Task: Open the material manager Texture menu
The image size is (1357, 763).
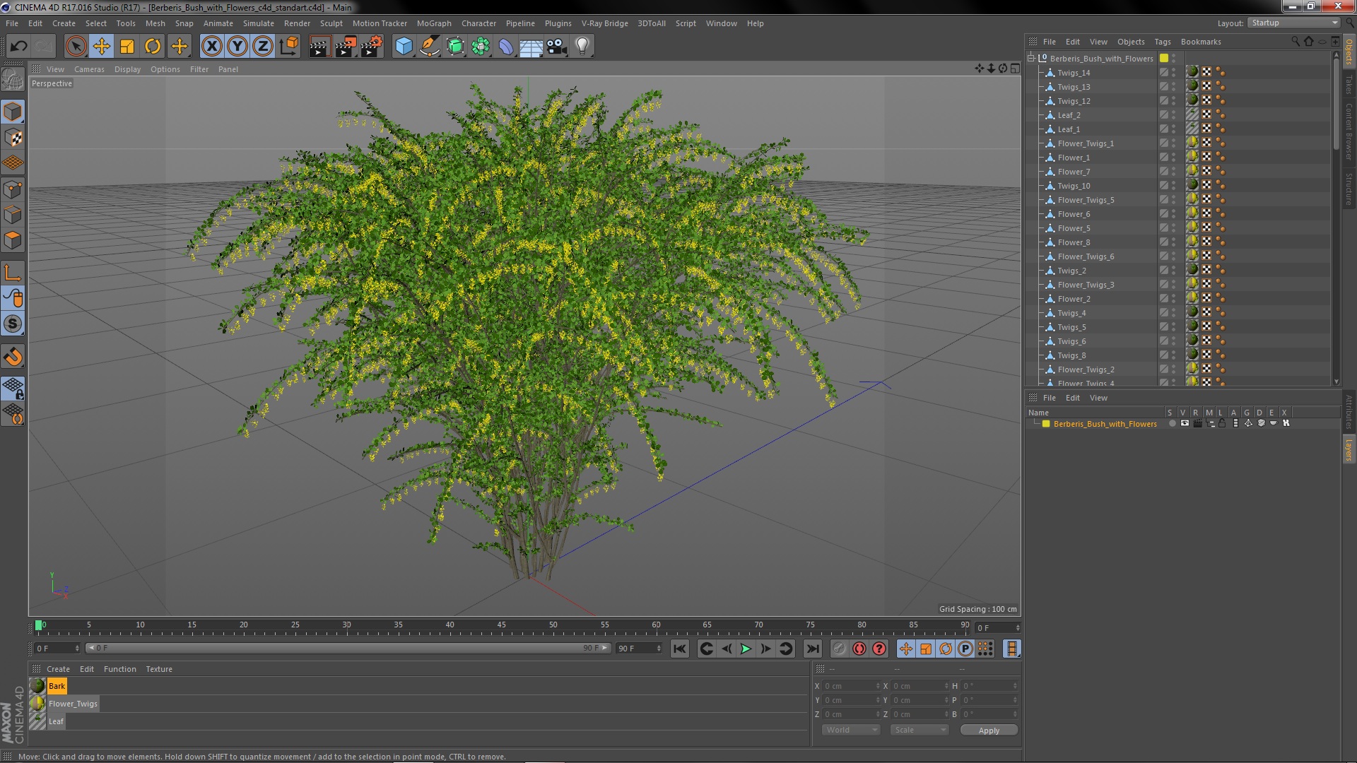Action: (159, 669)
